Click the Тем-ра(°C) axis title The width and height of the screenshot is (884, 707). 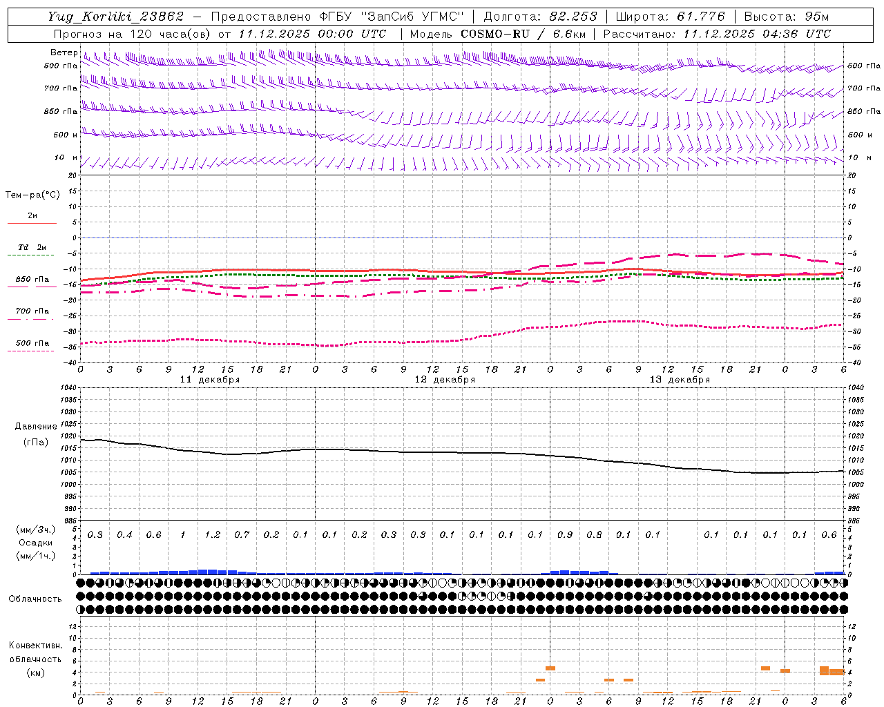(x=32, y=195)
